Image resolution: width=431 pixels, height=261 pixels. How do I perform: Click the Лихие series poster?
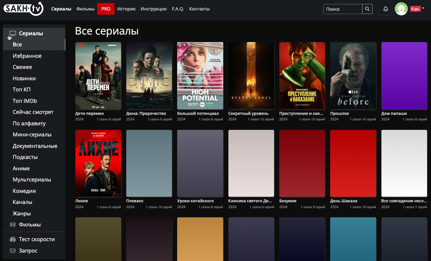98,163
